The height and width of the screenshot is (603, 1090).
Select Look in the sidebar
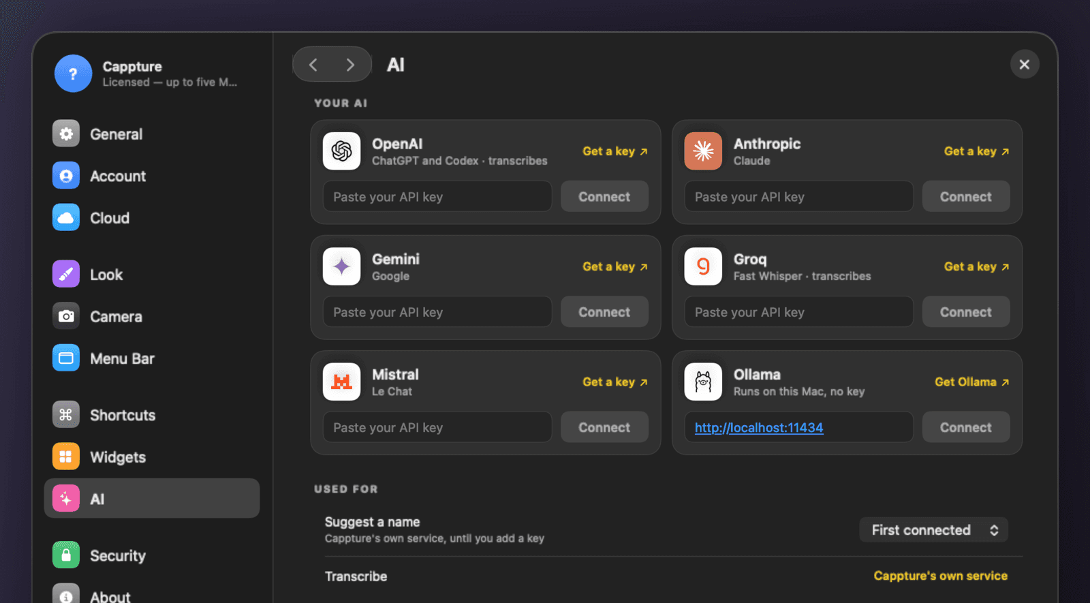152,275
